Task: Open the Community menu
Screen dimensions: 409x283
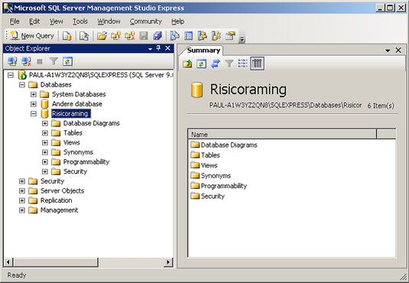Action: click(146, 21)
